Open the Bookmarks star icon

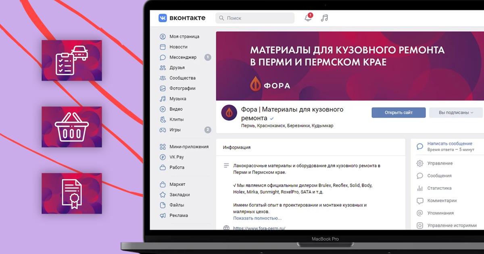[163, 195]
